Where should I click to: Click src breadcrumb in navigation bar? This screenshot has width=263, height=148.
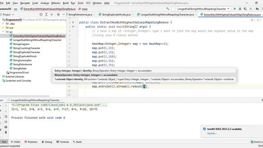[16, 9]
